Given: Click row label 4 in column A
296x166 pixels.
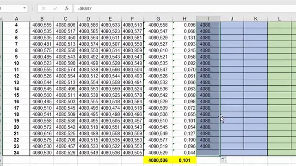Looking at the screenshot, I should click(17, 25).
